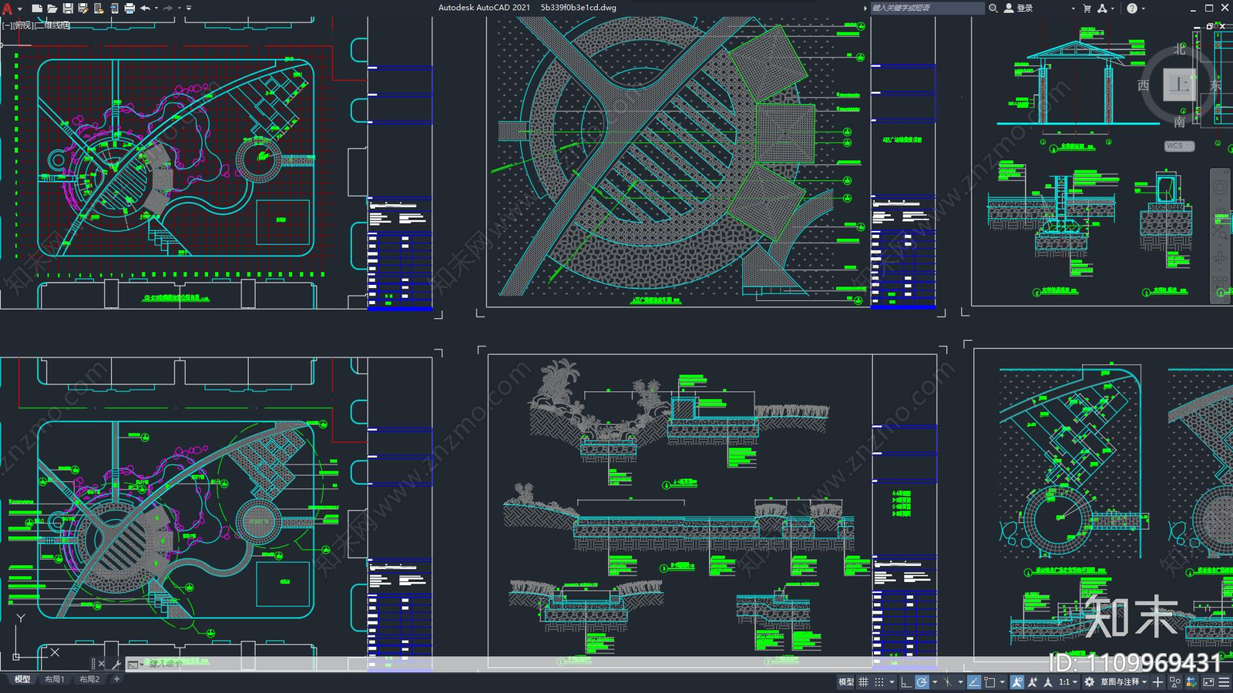Click the Open file folder icon
The height and width of the screenshot is (693, 1233).
pyautogui.click(x=52, y=8)
